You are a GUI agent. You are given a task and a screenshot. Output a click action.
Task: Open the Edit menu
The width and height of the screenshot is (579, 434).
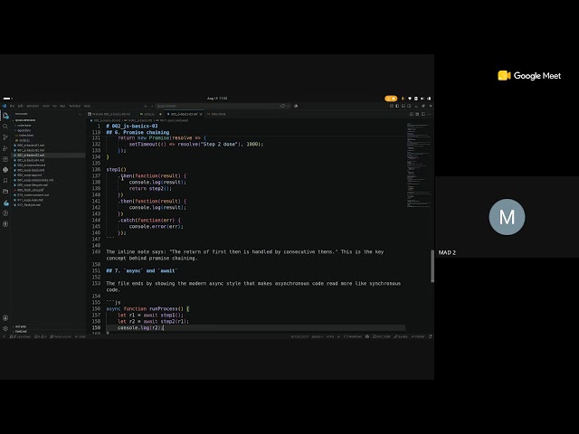(x=20, y=106)
